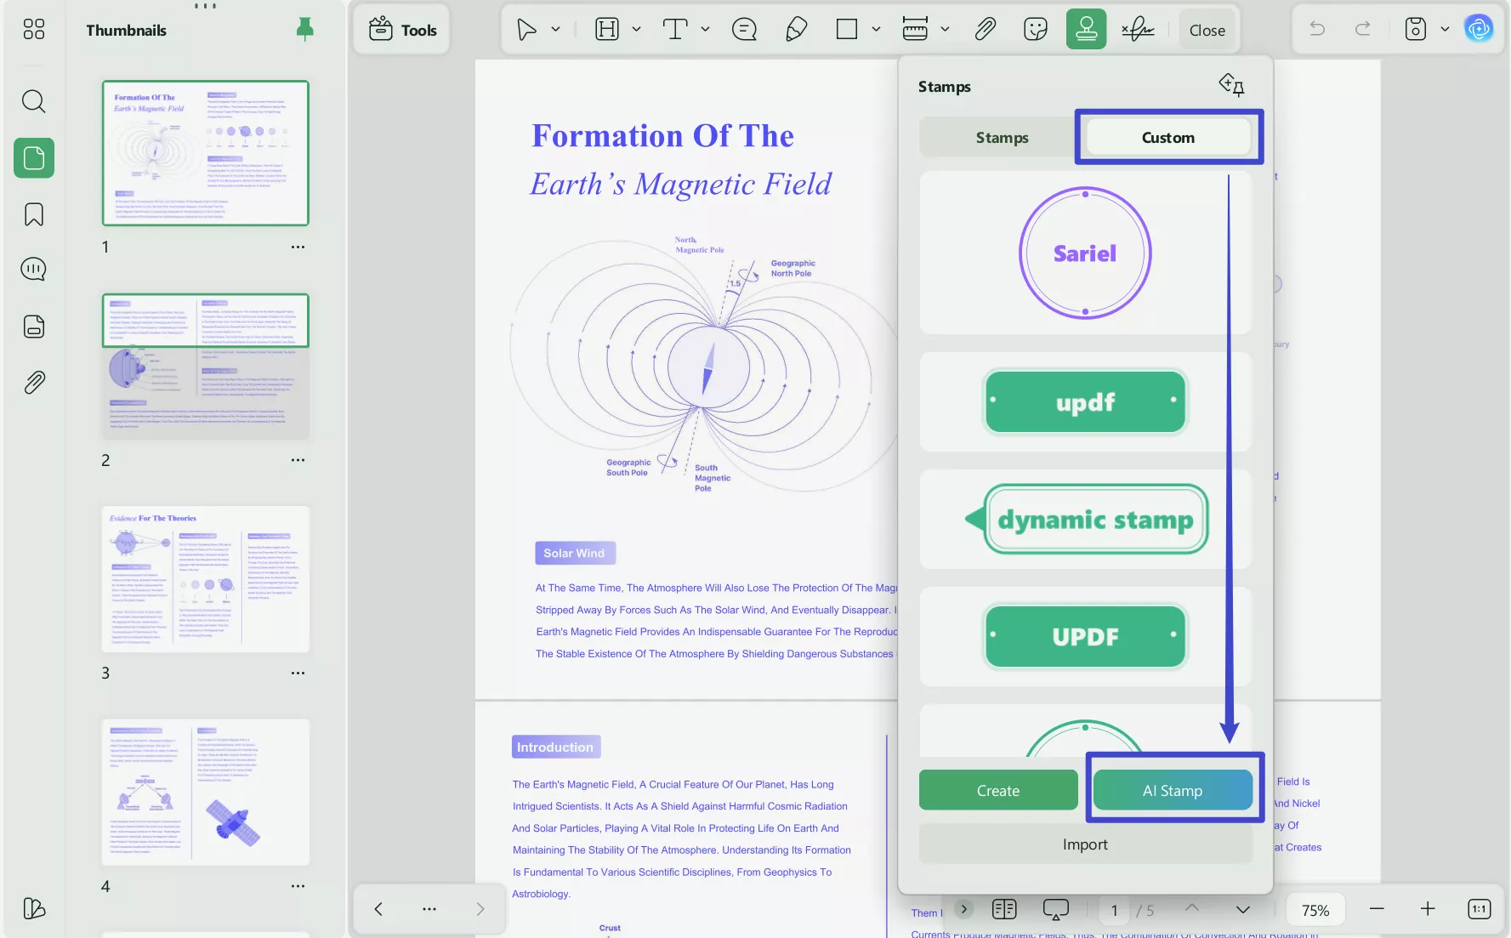Open more options for page 4 thumbnail
The image size is (1511, 938).
pos(298,886)
